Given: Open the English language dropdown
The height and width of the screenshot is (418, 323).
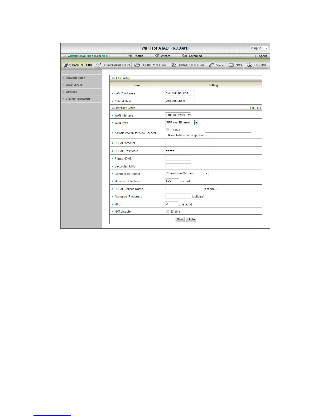Looking at the screenshot, I should click(x=259, y=48).
